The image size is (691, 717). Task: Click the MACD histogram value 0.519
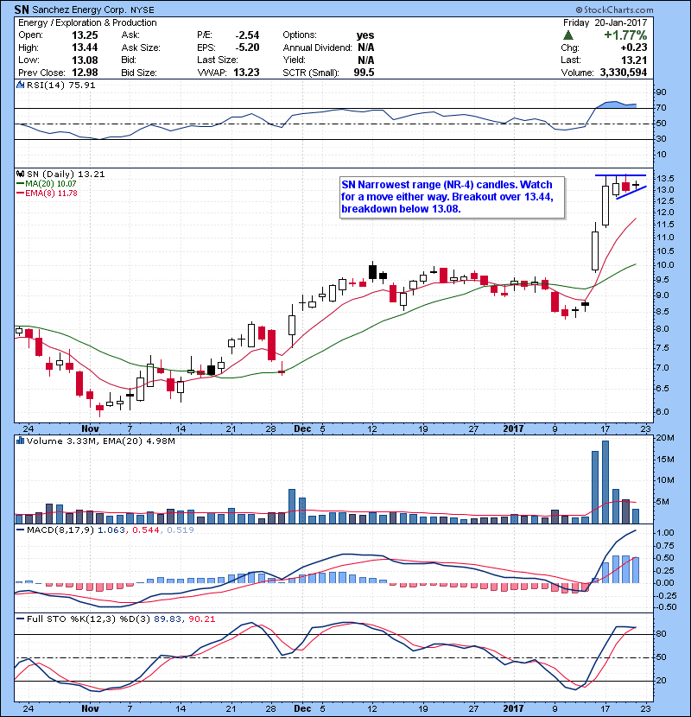181,530
